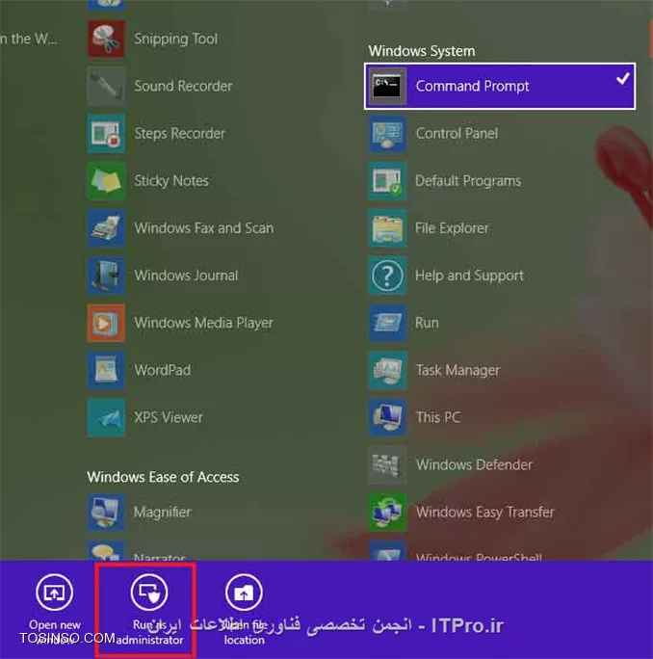Click the Control Panel label
The width and height of the screenshot is (653, 659).
(457, 134)
